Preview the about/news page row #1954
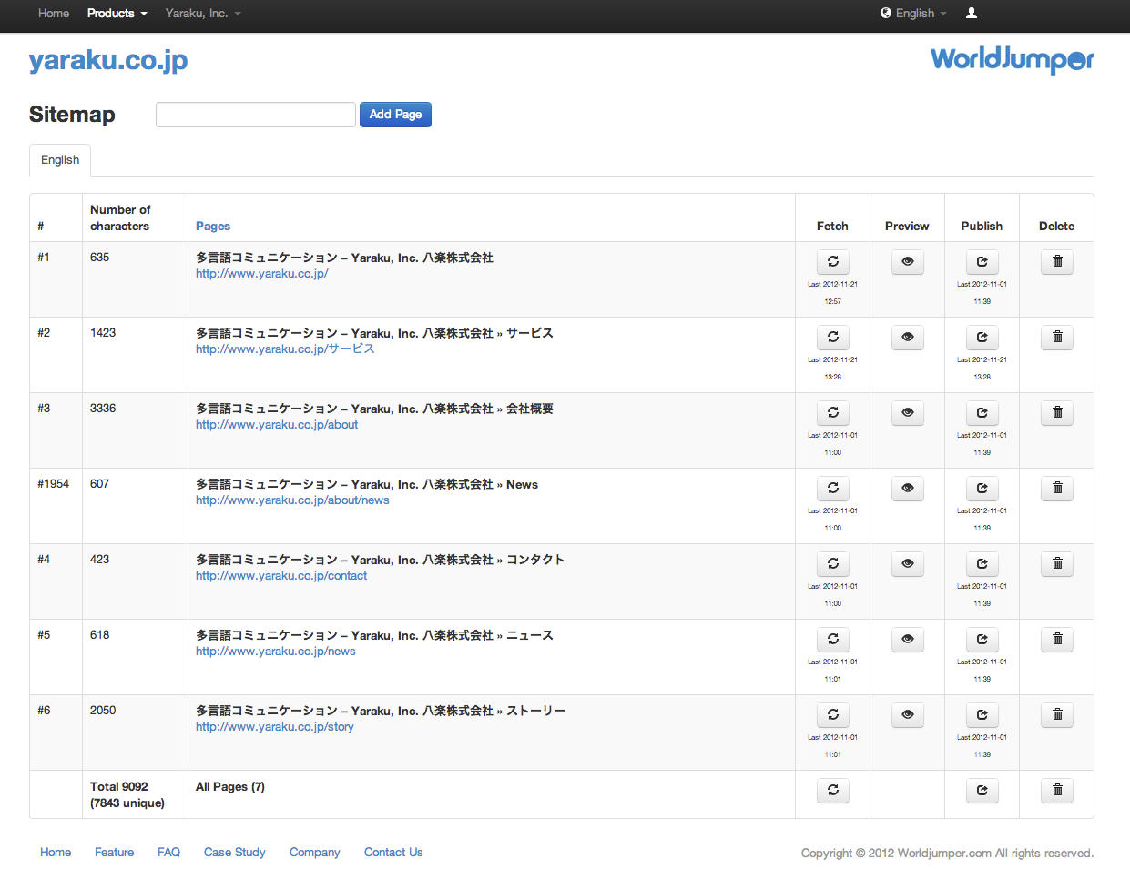This screenshot has height=869, width=1130. tap(907, 488)
